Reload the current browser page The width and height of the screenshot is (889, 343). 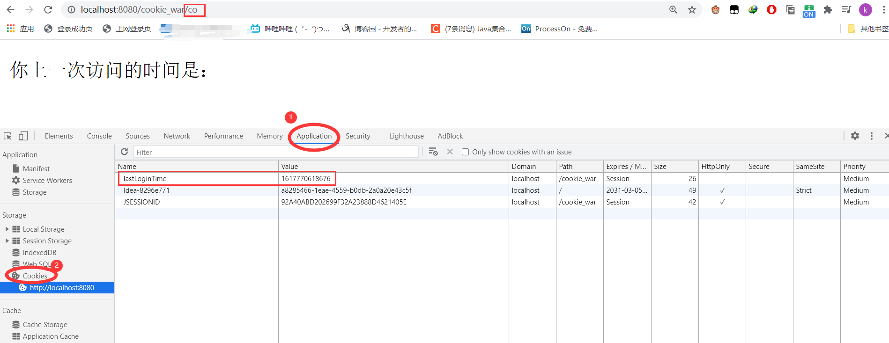(x=48, y=10)
